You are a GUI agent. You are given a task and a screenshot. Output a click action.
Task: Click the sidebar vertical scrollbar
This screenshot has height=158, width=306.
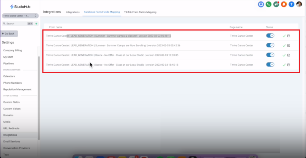[39, 98]
